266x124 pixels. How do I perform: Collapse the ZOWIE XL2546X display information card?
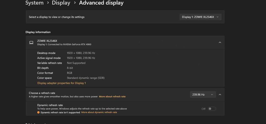[220, 42]
